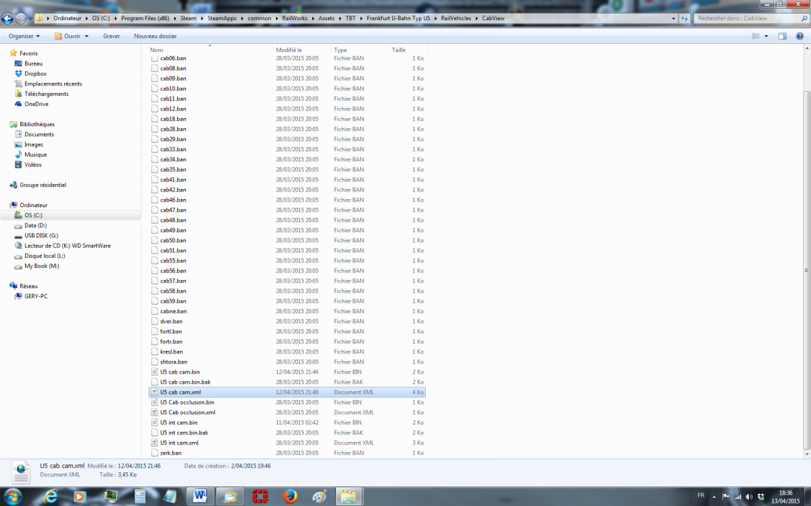Screen dimensions: 811x506
Task: Click the refresh button beside address bar
Action: [x=685, y=18]
